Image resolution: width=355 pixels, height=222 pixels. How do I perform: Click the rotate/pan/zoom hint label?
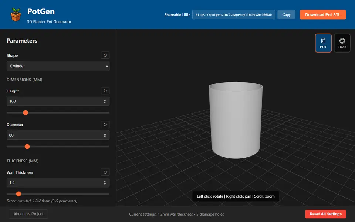(x=236, y=196)
